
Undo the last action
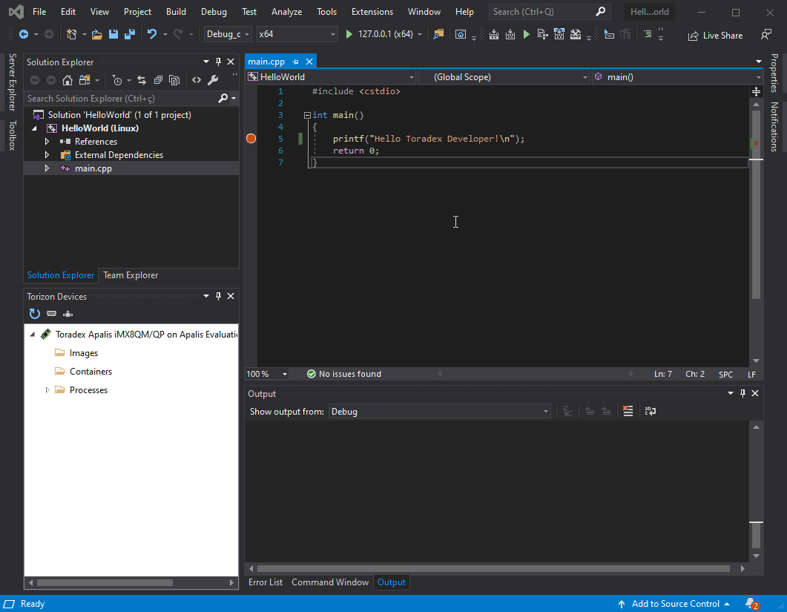(x=151, y=34)
